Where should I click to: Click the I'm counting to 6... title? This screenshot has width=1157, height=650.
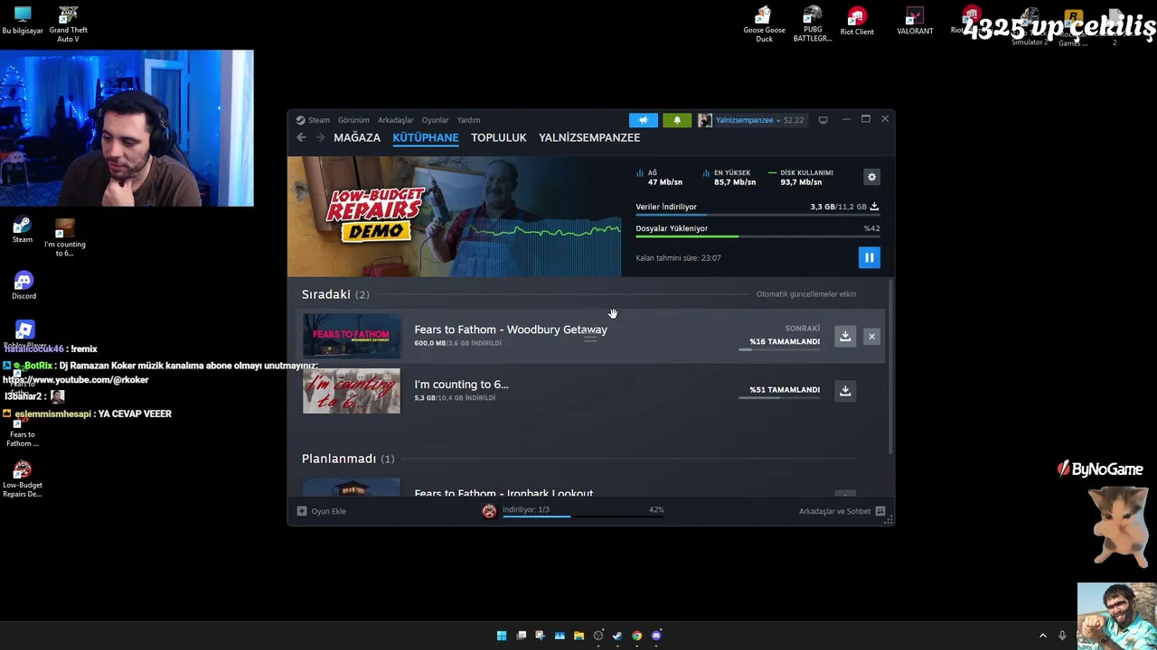point(461,385)
